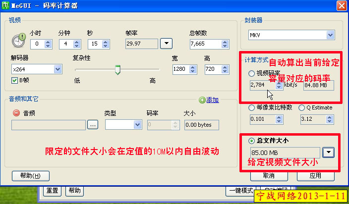Click the 添加 link
This screenshot has width=349, height=204.
point(213,100)
